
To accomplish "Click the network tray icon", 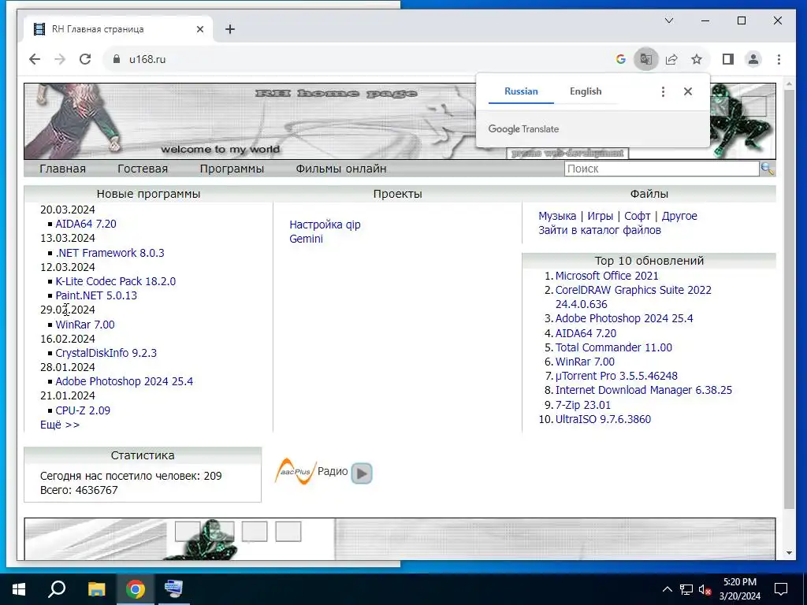I will click(686, 589).
